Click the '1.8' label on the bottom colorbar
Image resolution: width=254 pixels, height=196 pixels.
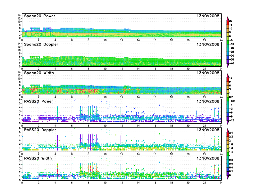(231, 144)
